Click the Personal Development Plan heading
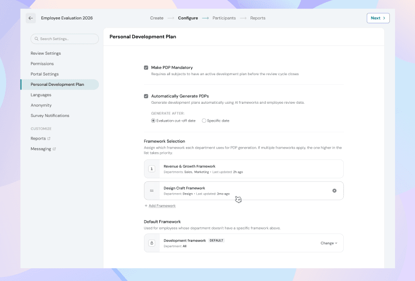The height and width of the screenshot is (281, 415). tap(142, 37)
